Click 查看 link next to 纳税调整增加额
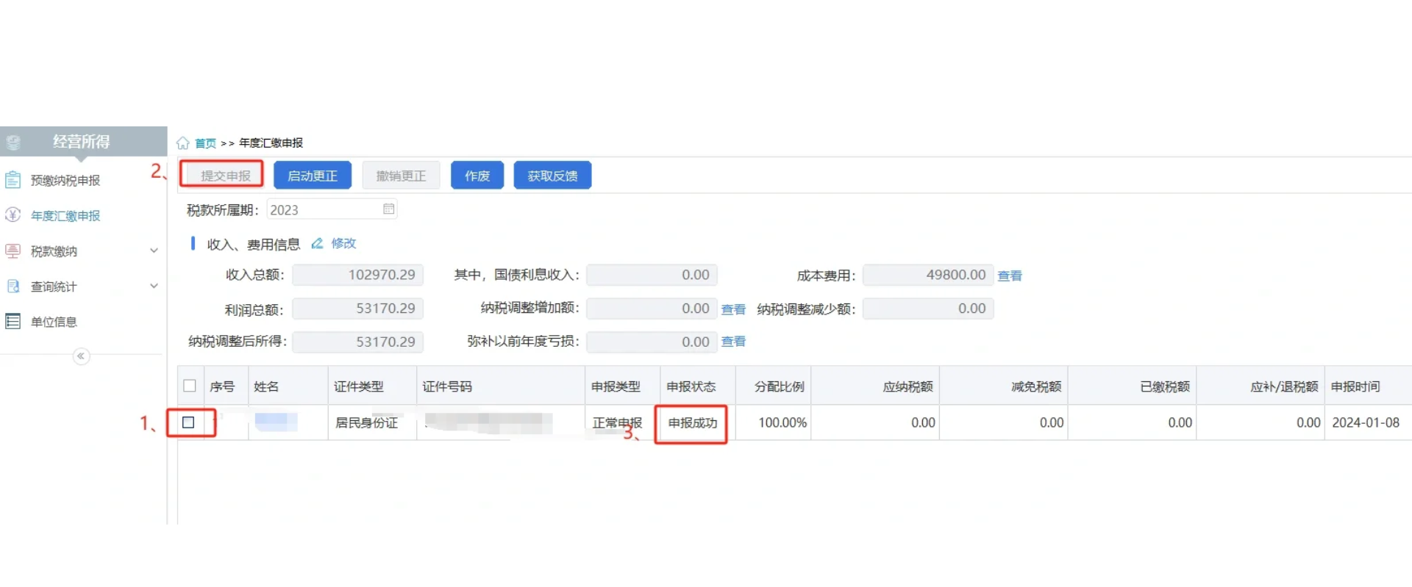This screenshot has width=1412, height=587. tap(733, 309)
